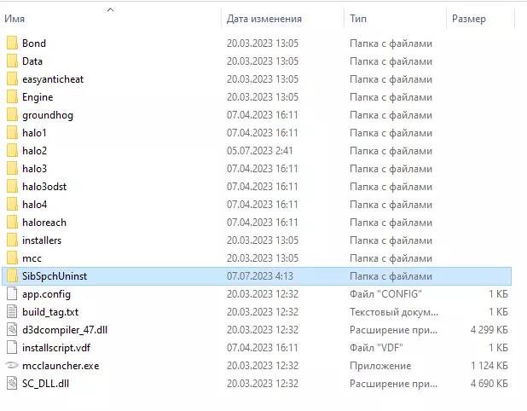
Task: Select the build_tag.txt file name
Action: coord(50,312)
